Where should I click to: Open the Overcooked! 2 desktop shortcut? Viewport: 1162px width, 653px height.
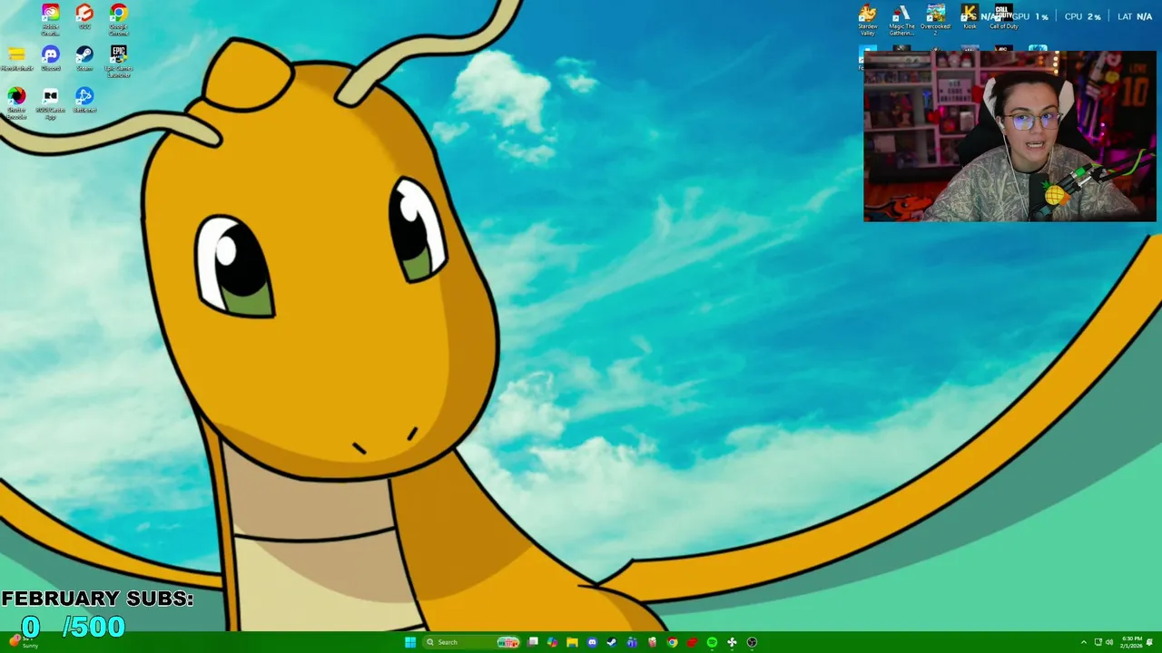click(x=935, y=20)
